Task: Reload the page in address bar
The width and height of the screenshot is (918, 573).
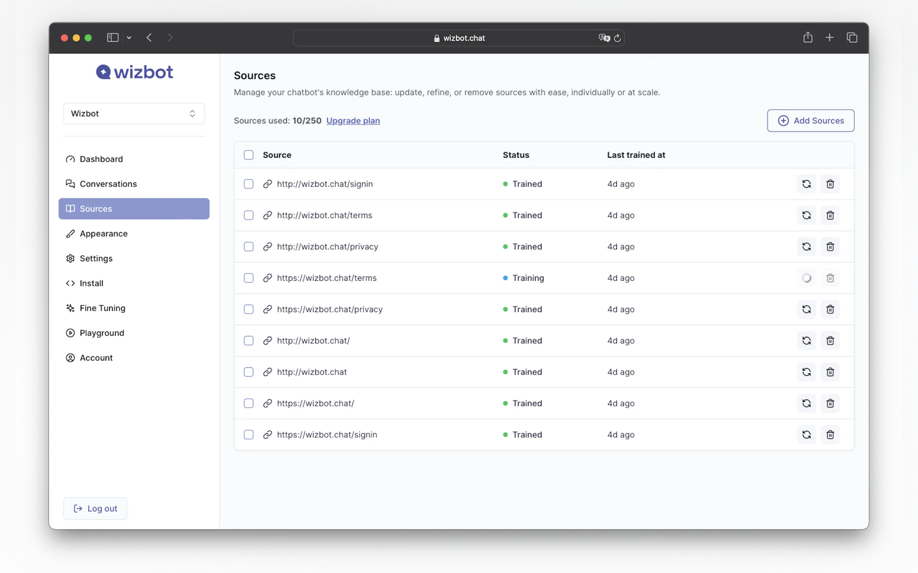Action: point(617,38)
